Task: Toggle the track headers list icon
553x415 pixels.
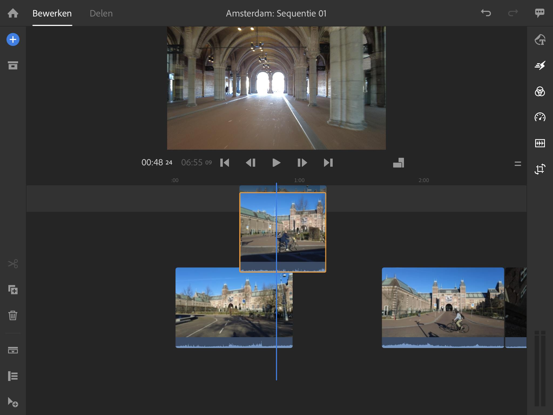Action: click(13, 376)
